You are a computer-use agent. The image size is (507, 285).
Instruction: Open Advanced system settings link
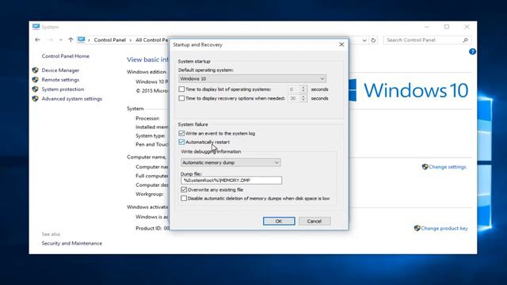72,98
